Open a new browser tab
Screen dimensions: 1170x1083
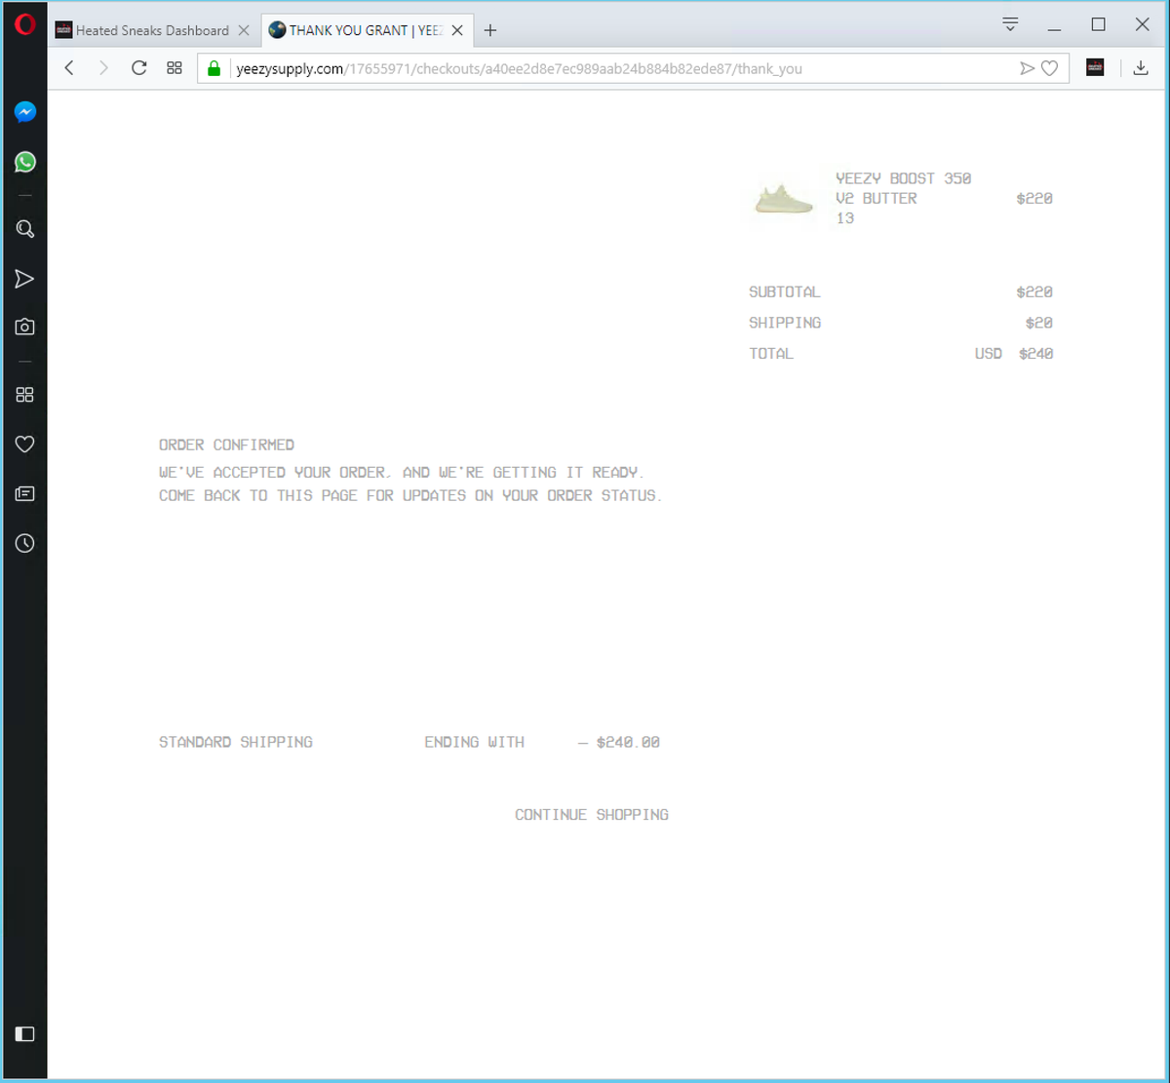coord(489,30)
